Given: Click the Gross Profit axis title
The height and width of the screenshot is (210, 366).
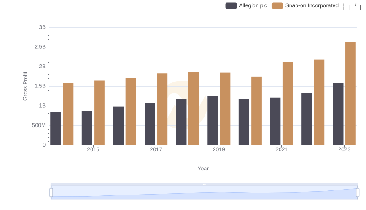Looking at the screenshot, I should click(25, 86).
